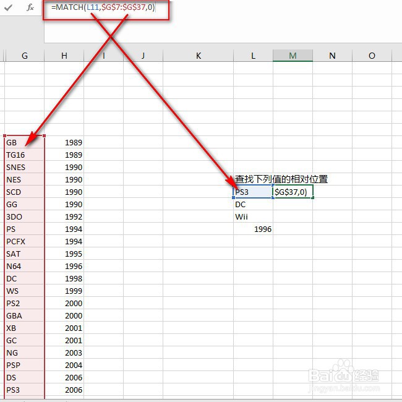Select the cell containing XB
Viewport: 402px width, 402px height.
click(x=25, y=328)
